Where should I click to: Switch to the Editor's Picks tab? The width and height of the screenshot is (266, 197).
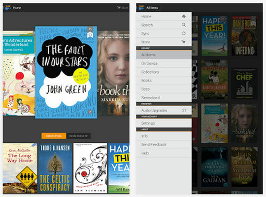54,136
